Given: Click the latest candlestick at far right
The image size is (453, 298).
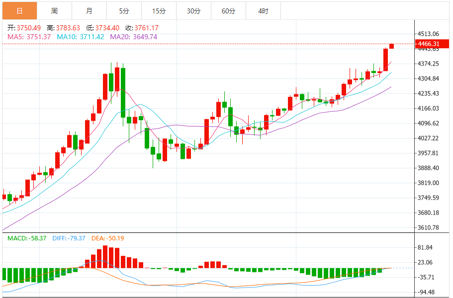Looking at the screenshot, I should tap(392, 46).
